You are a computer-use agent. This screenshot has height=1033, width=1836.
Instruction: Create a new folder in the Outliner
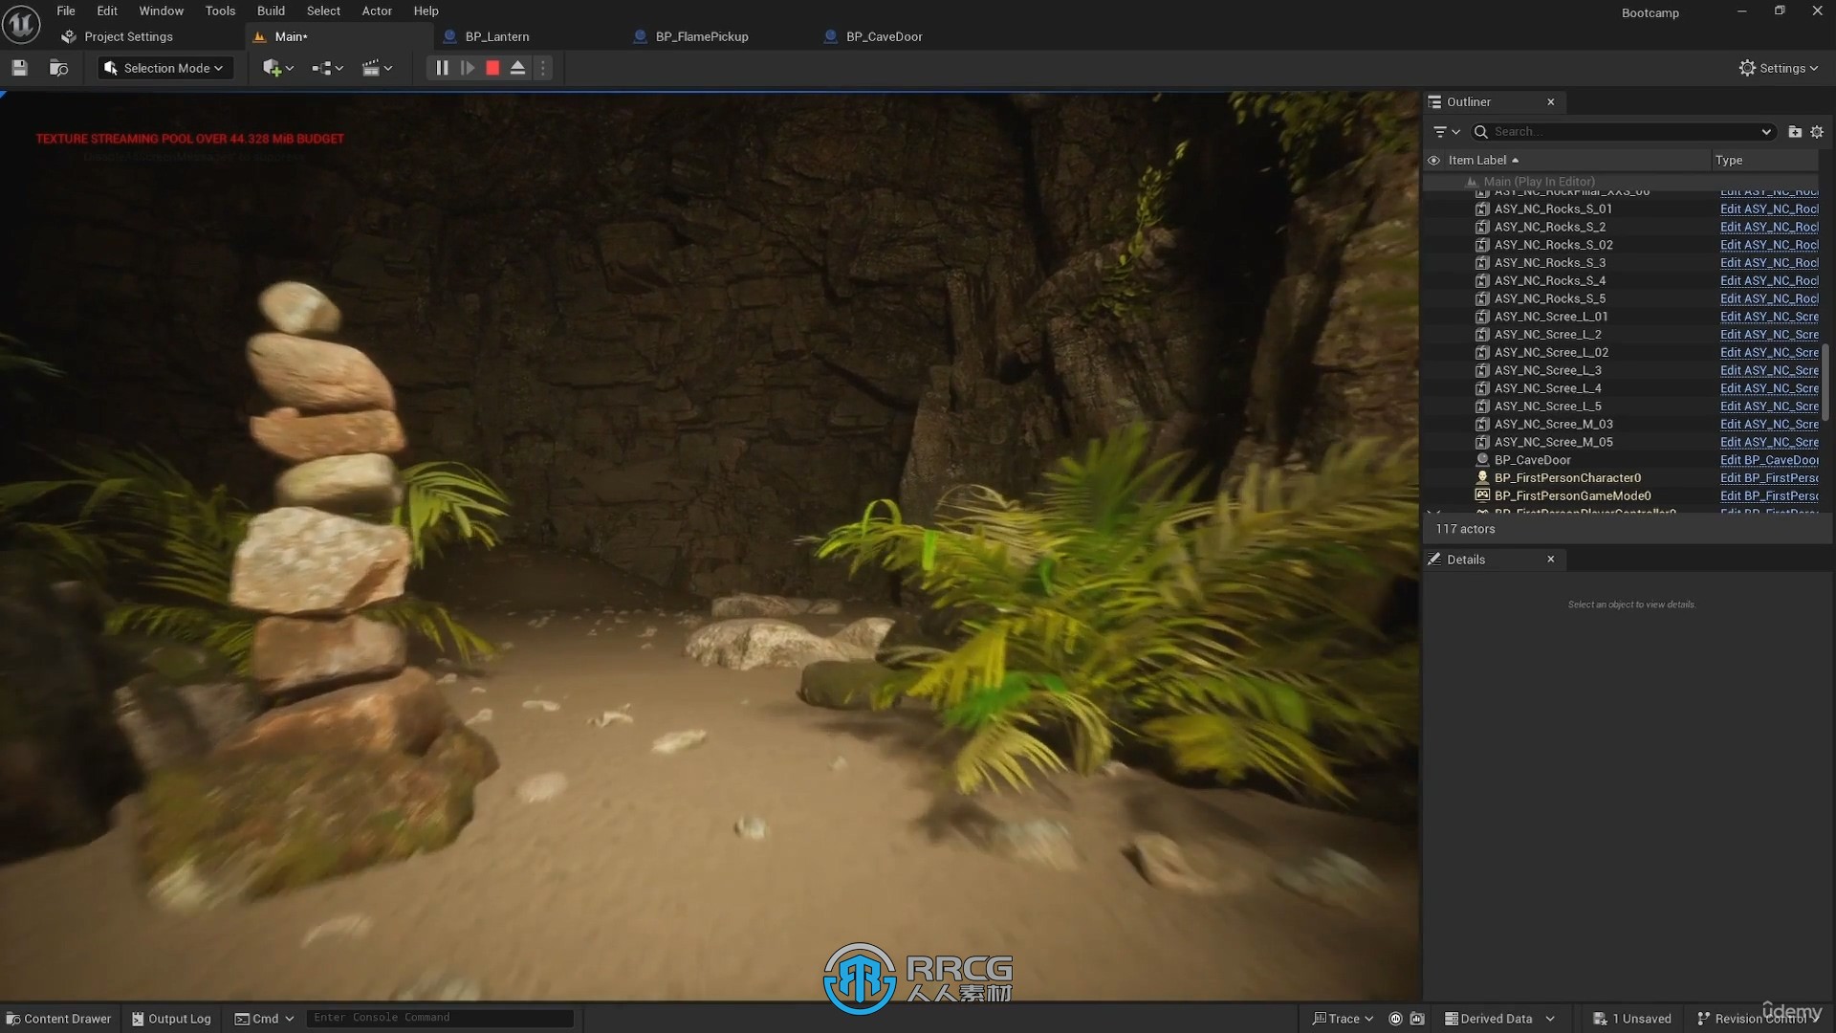pos(1795,131)
